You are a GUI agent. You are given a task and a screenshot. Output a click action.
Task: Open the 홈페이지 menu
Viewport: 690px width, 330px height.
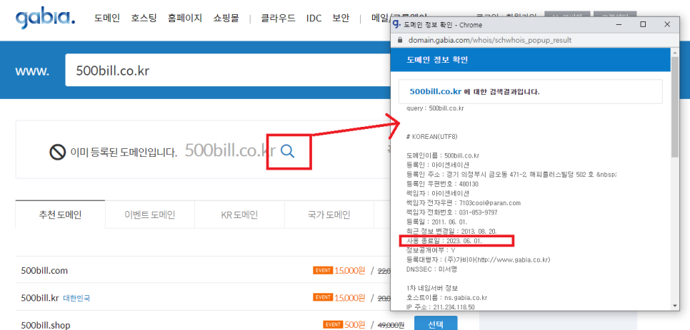tap(185, 19)
